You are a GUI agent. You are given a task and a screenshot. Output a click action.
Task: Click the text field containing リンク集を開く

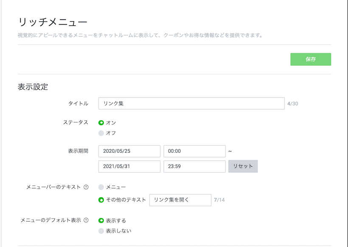pos(180,200)
